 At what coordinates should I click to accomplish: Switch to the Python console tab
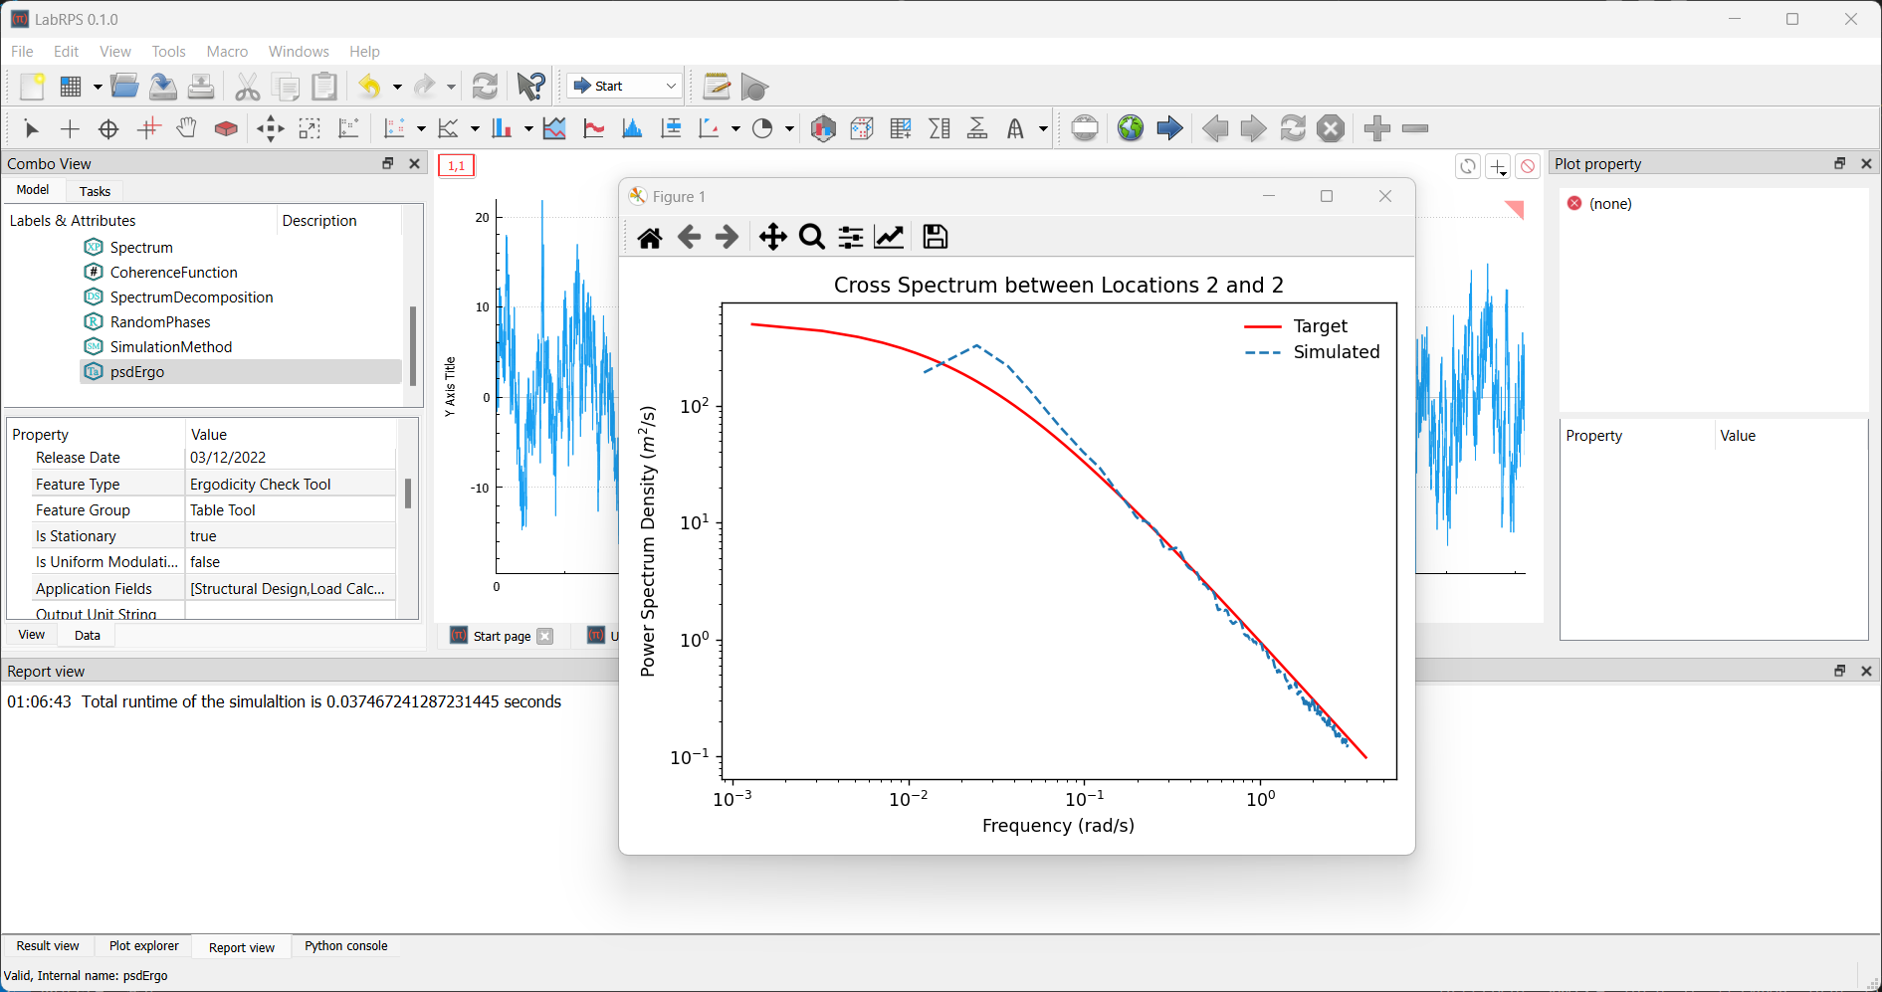coord(345,946)
